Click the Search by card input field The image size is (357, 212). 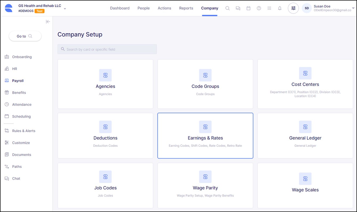coord(107,49)
